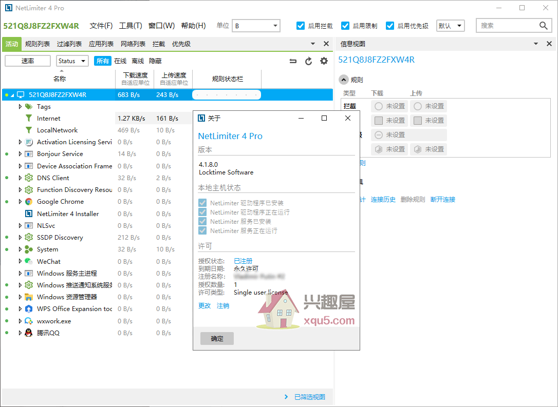Close the activity panel with X
The height and width of the screenshot is (407, 558).
click(326, 44)
